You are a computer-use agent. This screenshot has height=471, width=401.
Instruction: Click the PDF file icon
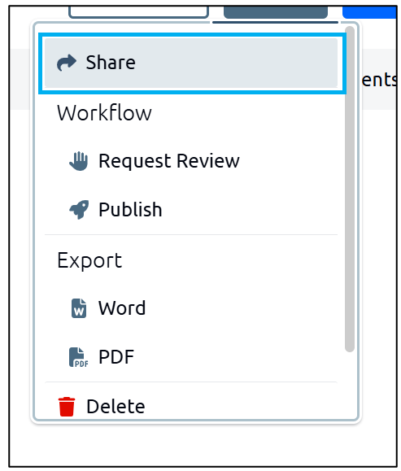[x=79, y=357]
